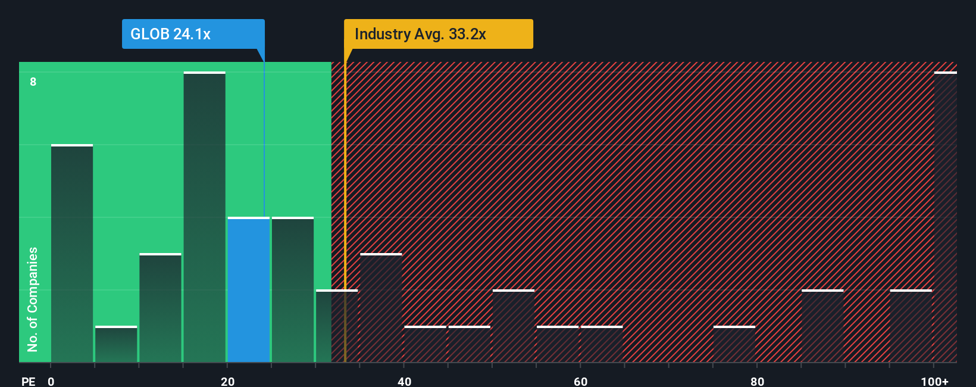
Task: Click the PE axis title
Action: click(28, 381)
